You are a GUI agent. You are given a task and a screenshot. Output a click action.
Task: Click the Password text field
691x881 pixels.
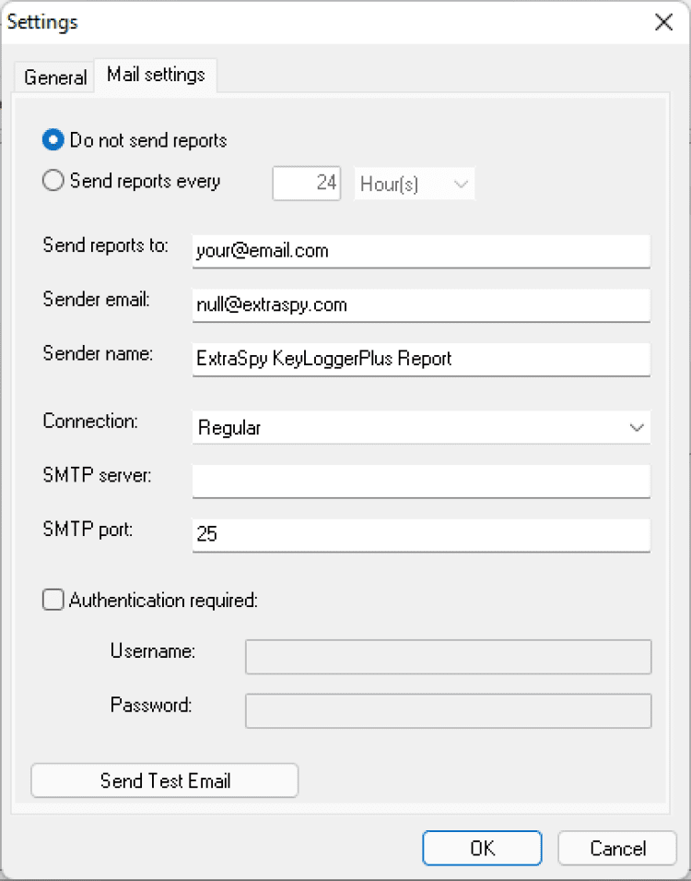point(448,711)
